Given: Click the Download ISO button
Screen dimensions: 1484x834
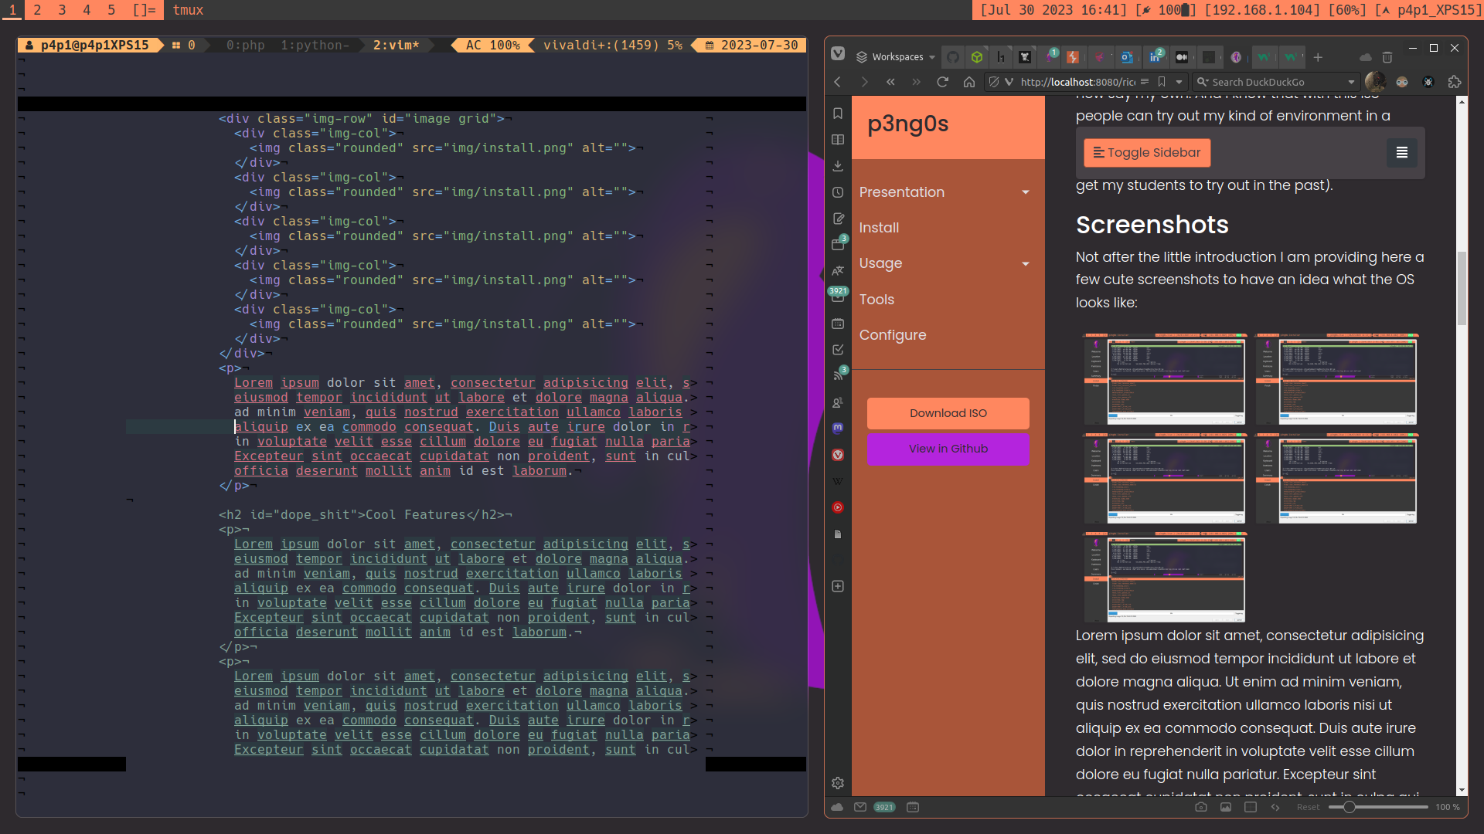Looking at the screenshot, I should coord(948,413).
